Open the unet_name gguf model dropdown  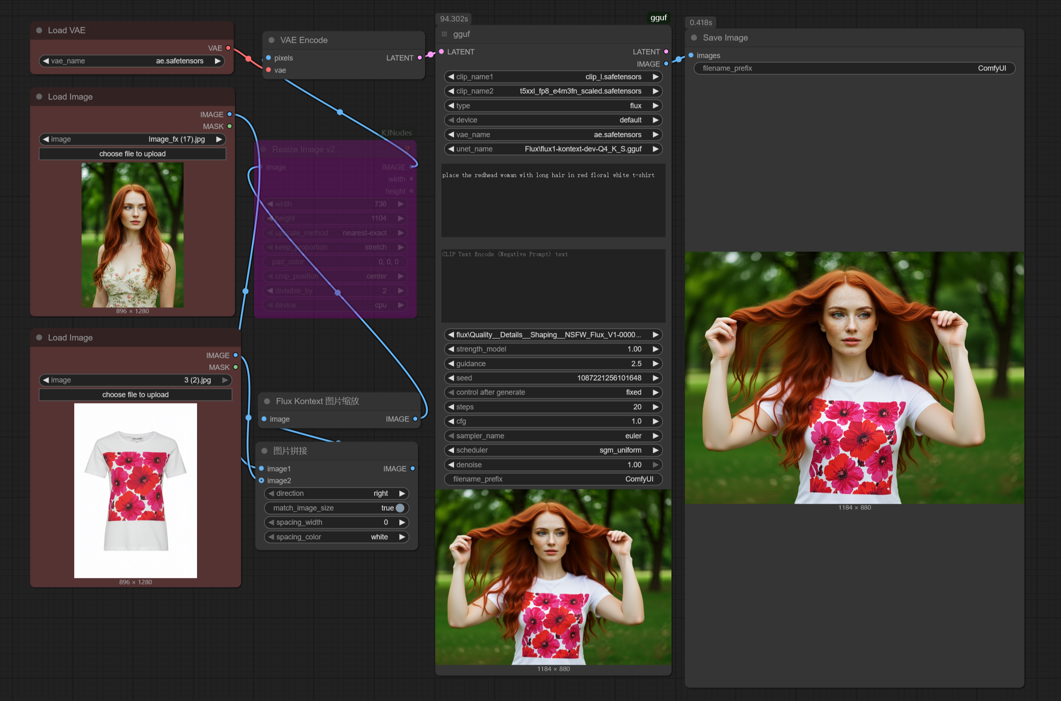click(553, 149)
